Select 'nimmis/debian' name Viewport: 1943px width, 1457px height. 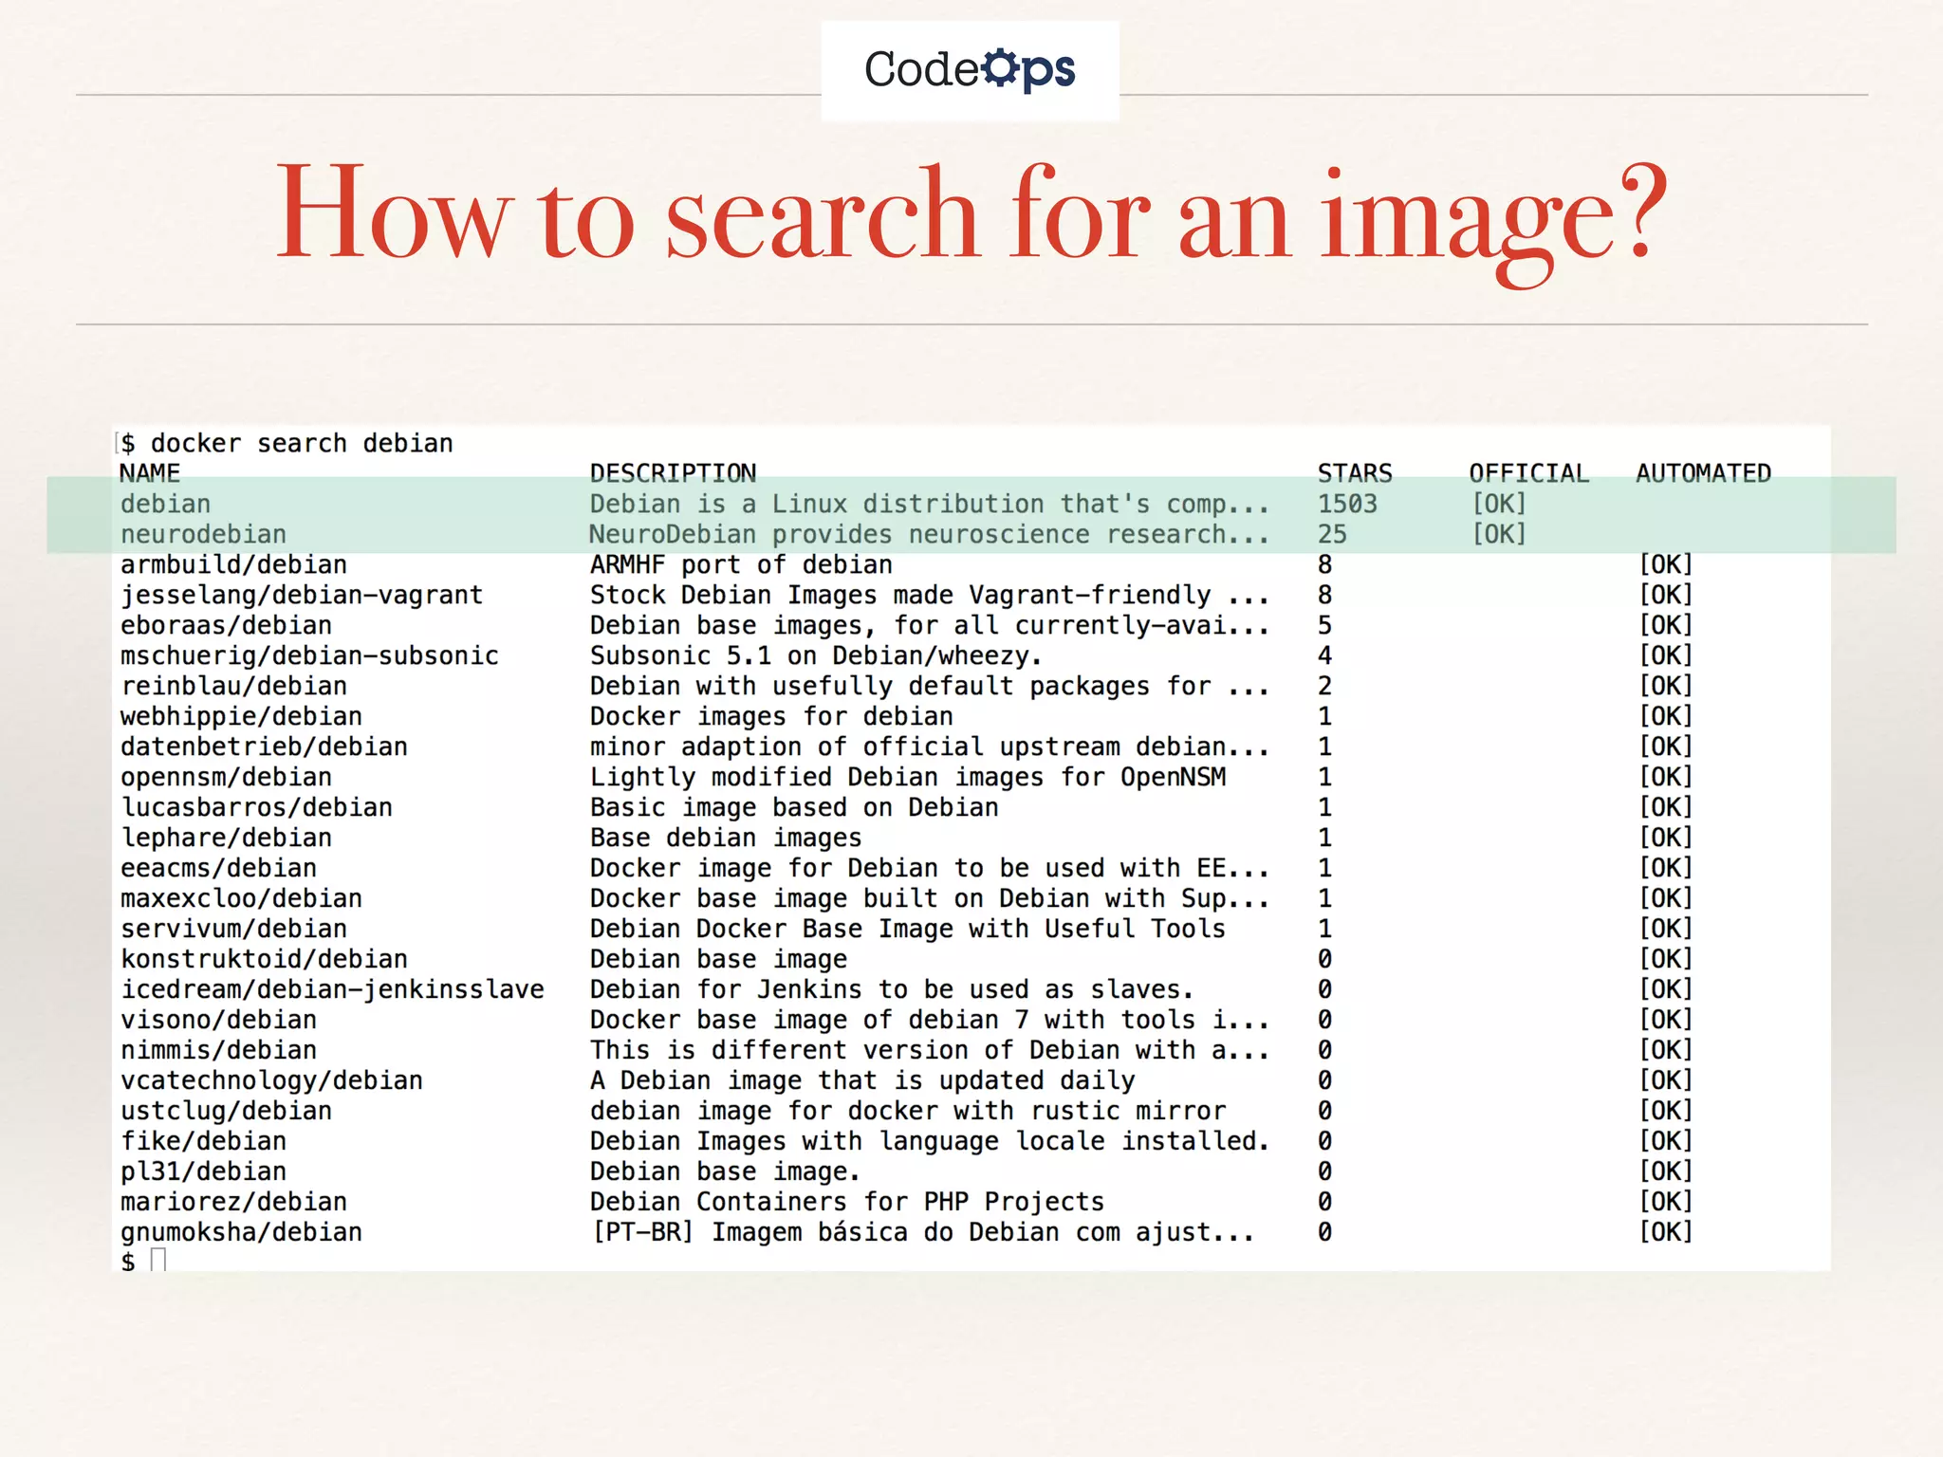pyautogui.click(x=218, y=1050)
